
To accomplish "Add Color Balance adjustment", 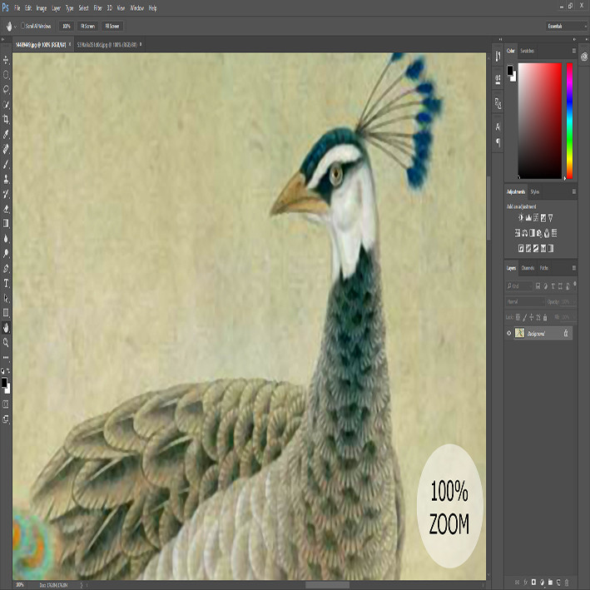I will [524, 233].
